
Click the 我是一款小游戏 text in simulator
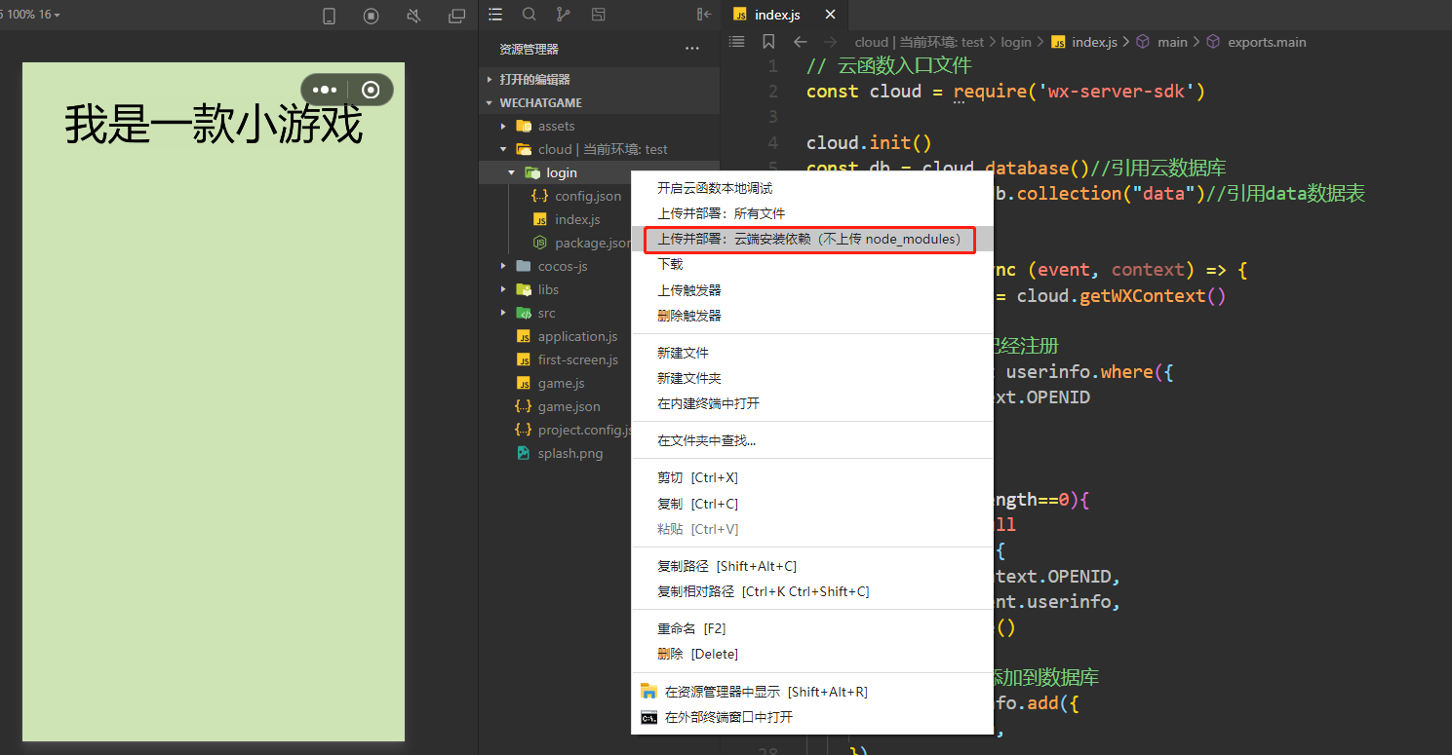pyautogui.click(x=214, y=126)
